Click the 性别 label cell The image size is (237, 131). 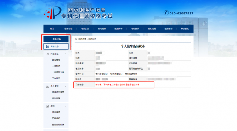137,53
